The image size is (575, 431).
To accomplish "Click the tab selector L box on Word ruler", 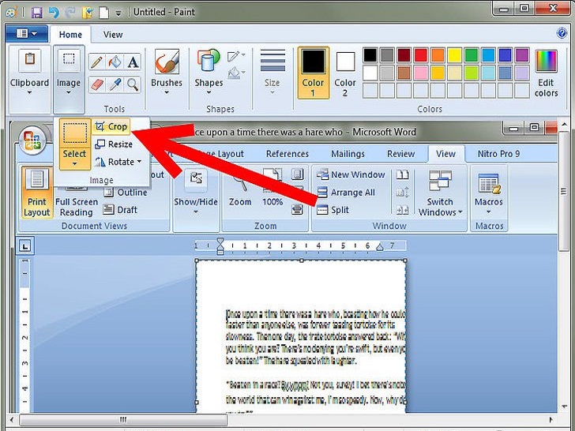I will tap(25, 246).
